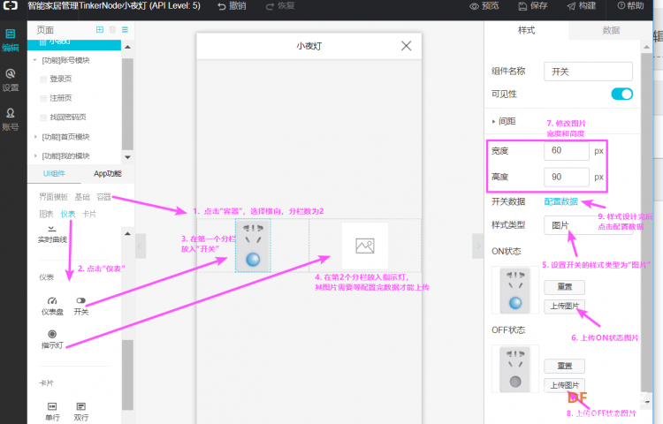The height and width of the screenshot is (424, 663).
Task: Select the 登录页 page
Action: coord(60,79)
